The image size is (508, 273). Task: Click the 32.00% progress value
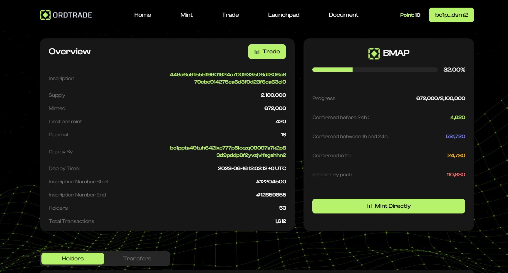click(454, 70)
